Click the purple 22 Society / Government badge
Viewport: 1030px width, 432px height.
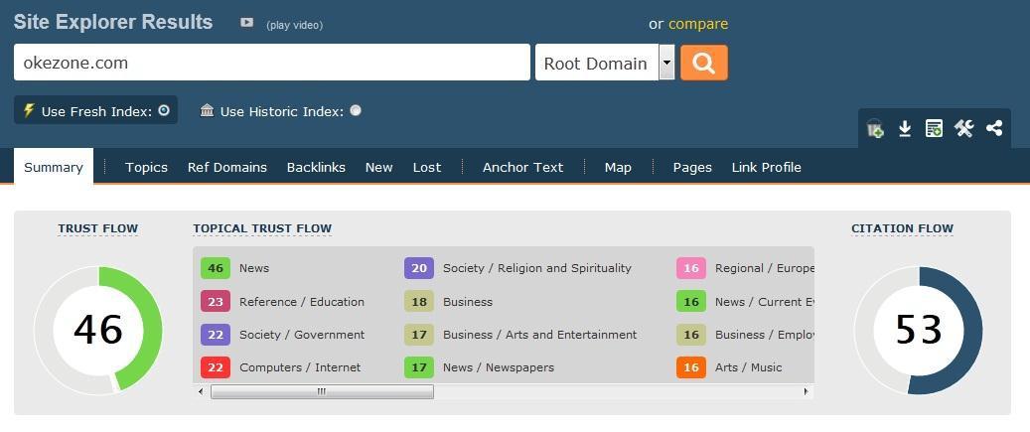pyautogui.click(x=216, y=334)
